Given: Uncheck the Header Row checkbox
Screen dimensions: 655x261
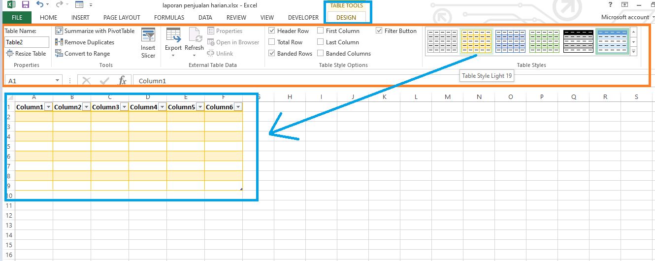Looking at the screenshot, I should pyautogui.click(x=272, y=31).
